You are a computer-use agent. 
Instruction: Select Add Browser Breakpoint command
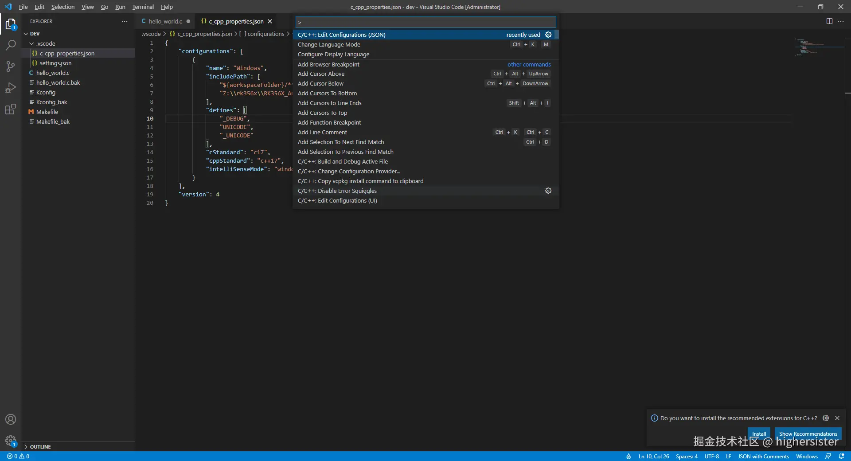(x=425, y=64)
